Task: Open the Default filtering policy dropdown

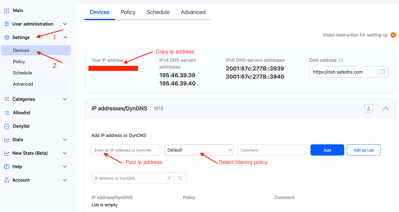Action: (x=199, y=150)
